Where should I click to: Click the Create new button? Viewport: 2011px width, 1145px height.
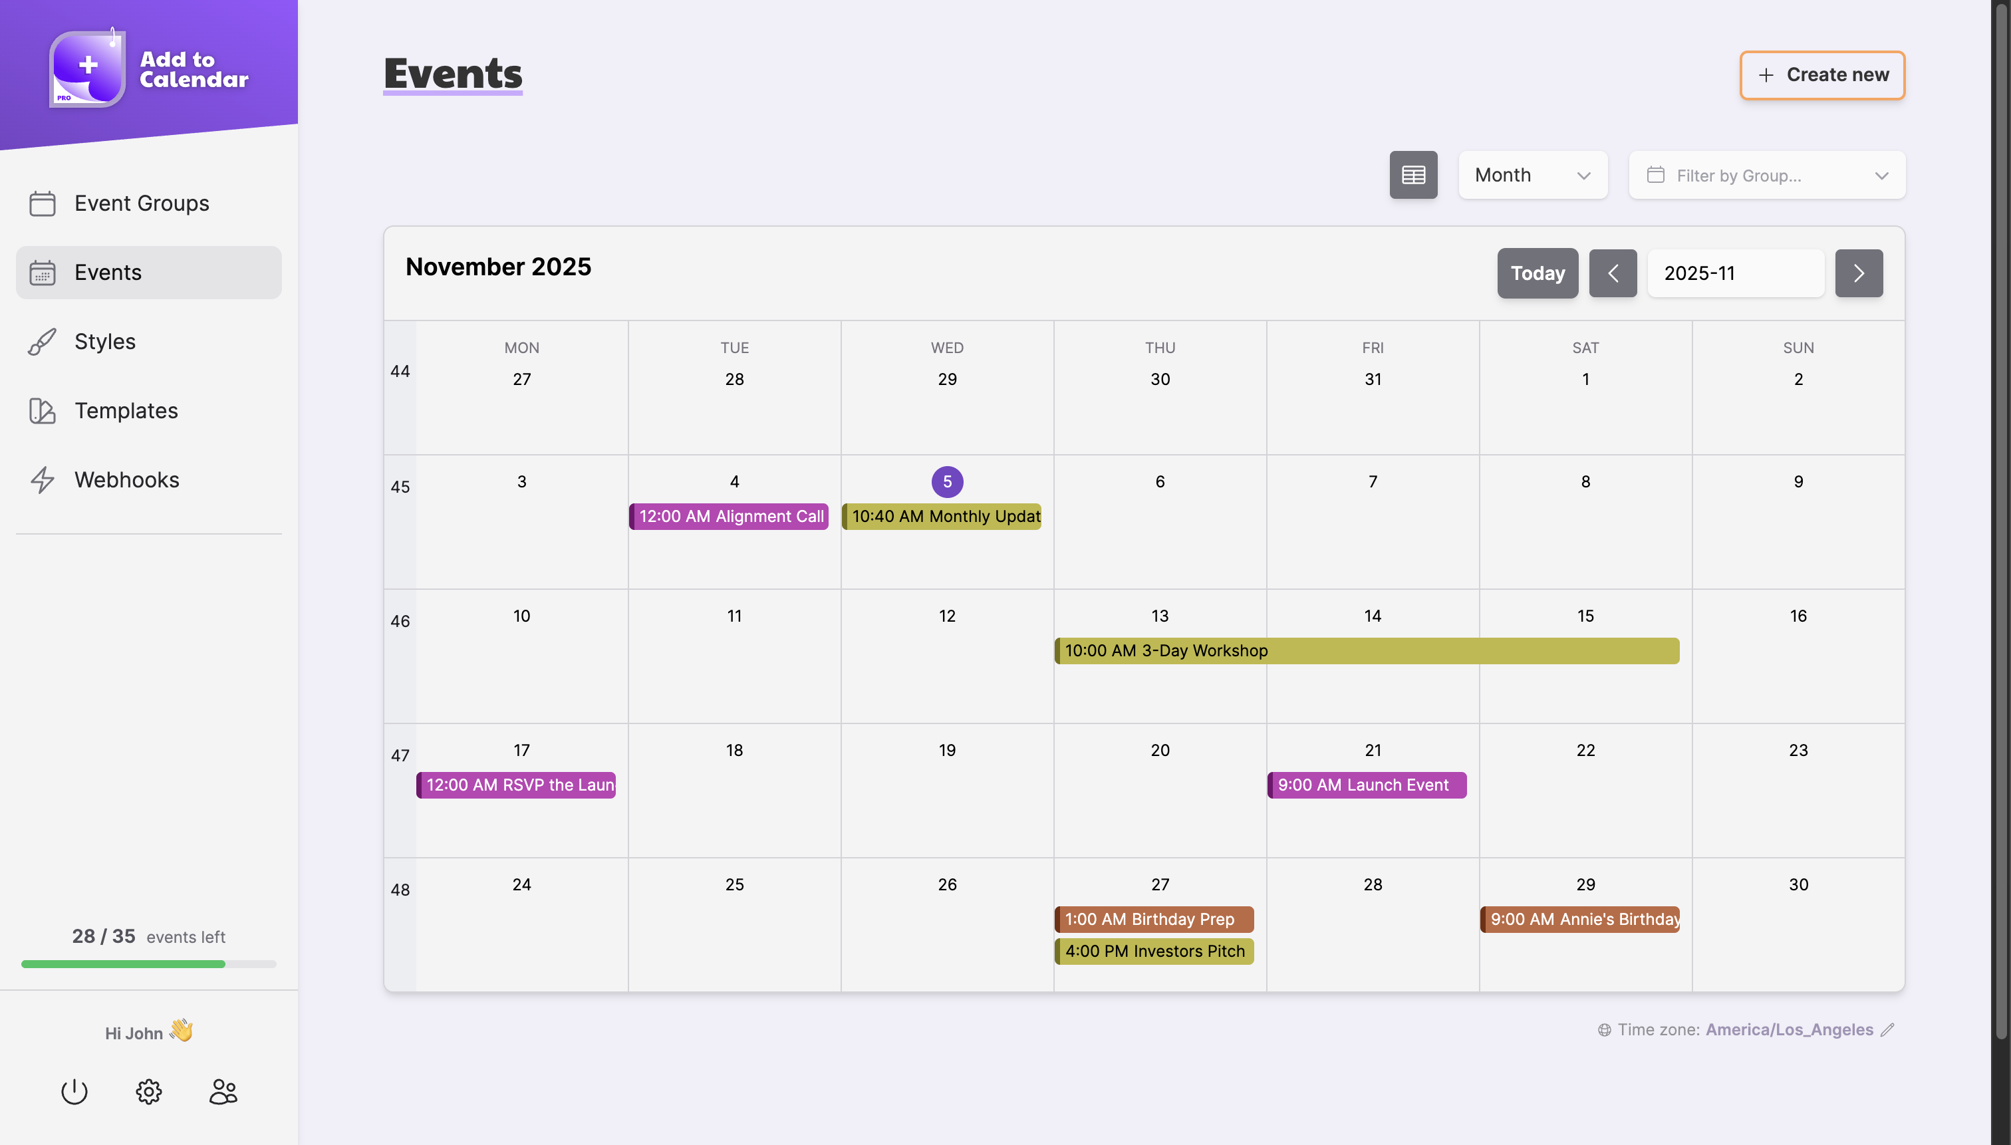[1821, 74]
